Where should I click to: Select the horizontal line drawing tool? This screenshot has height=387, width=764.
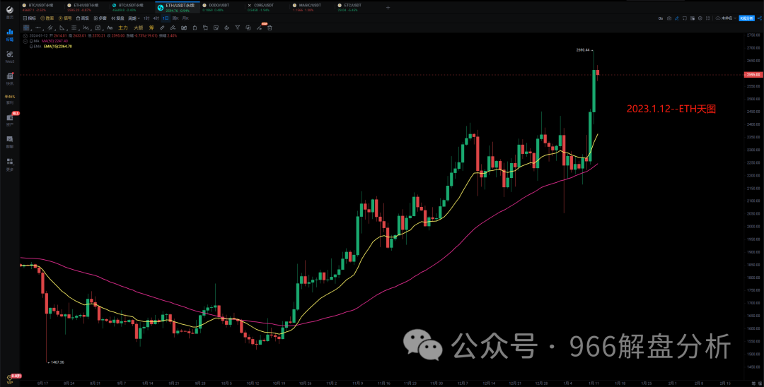38,28
